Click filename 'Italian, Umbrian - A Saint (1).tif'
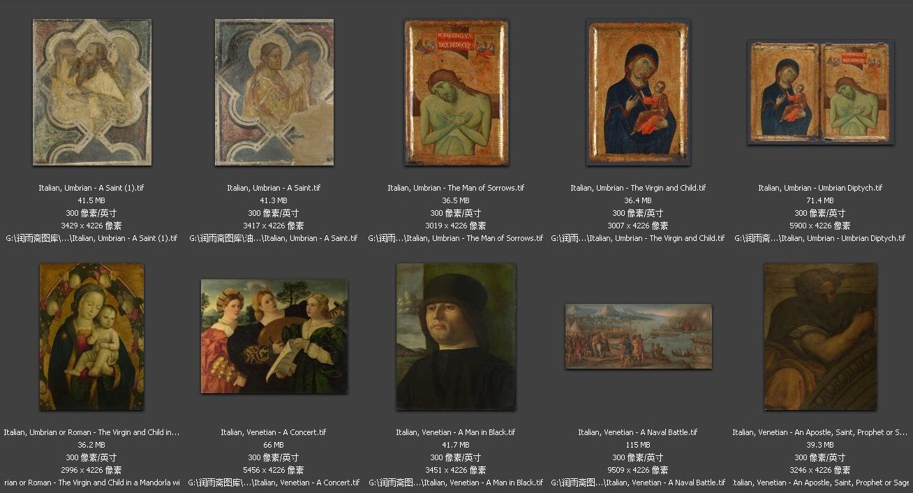 (91, 188)
